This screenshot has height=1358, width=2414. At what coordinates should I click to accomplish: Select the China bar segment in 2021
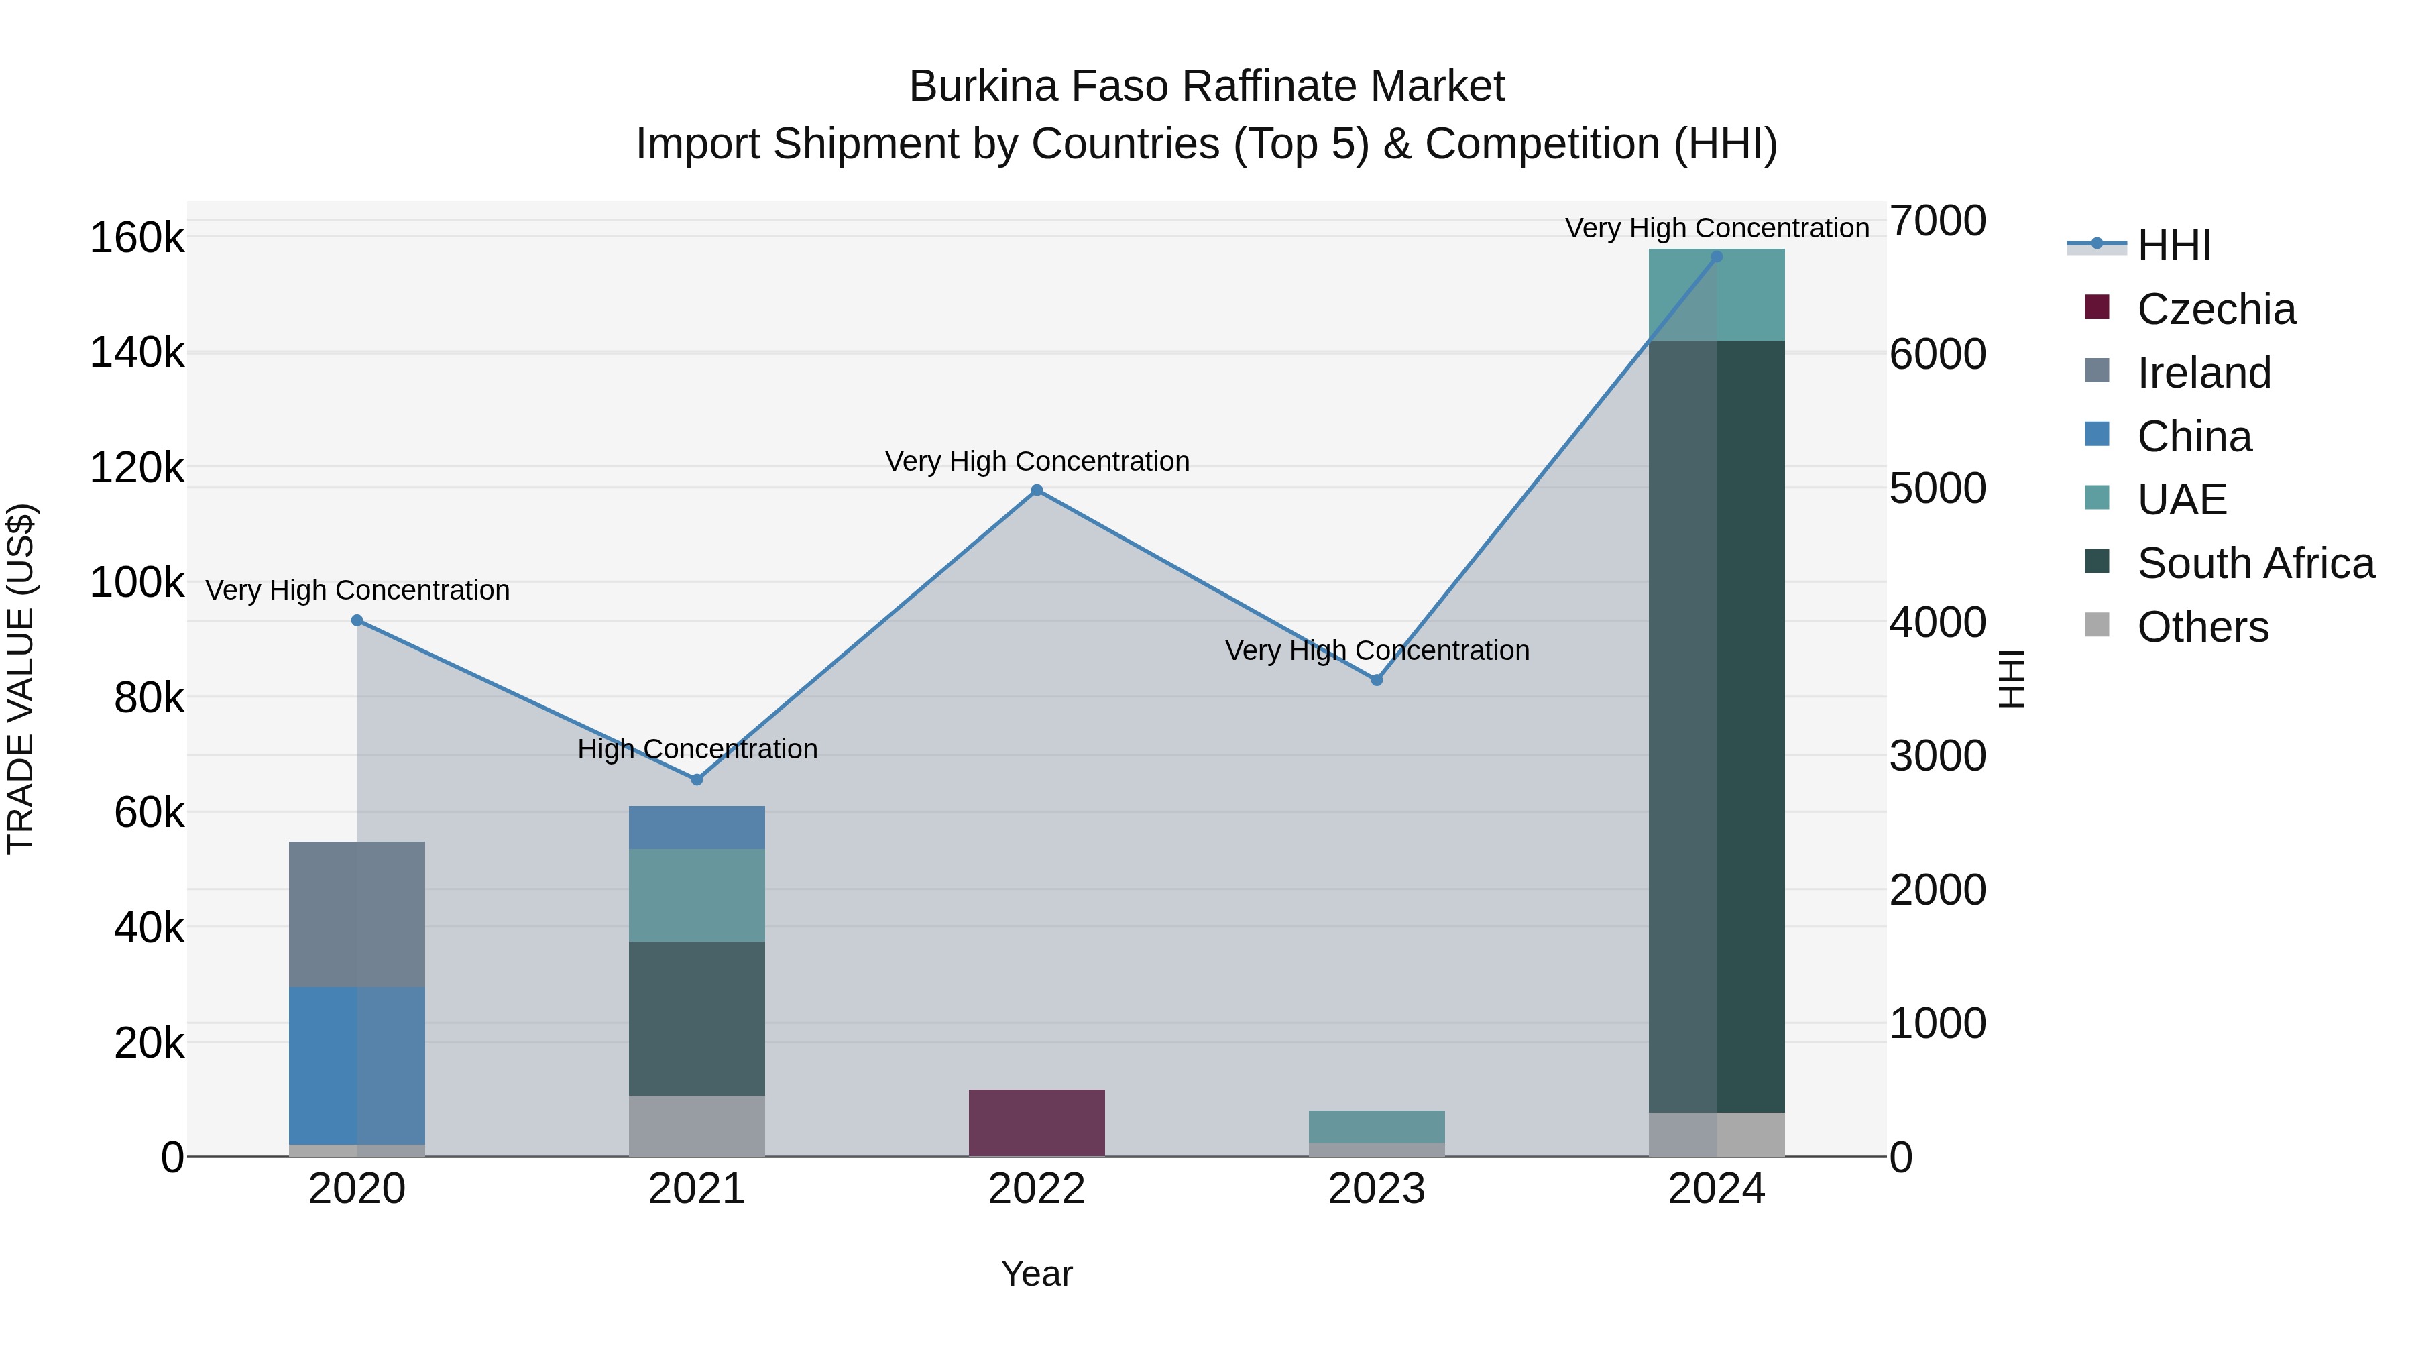(697, 828)
